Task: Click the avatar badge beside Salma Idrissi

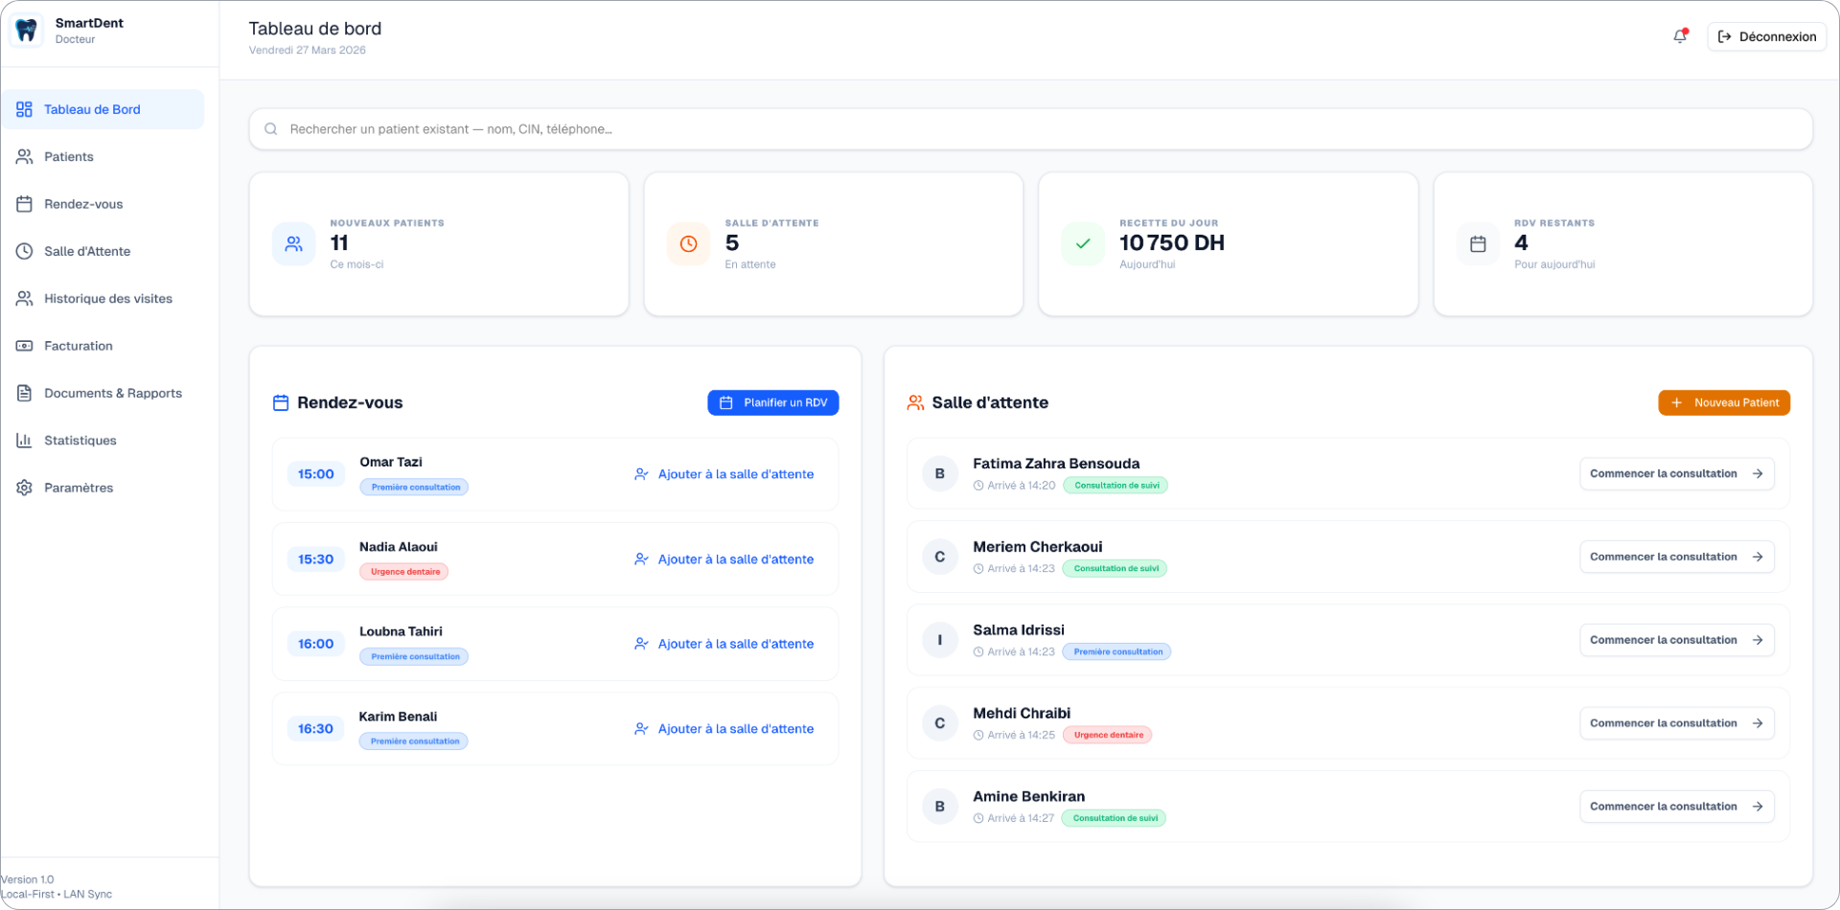Action: click(x=939, y=641)
